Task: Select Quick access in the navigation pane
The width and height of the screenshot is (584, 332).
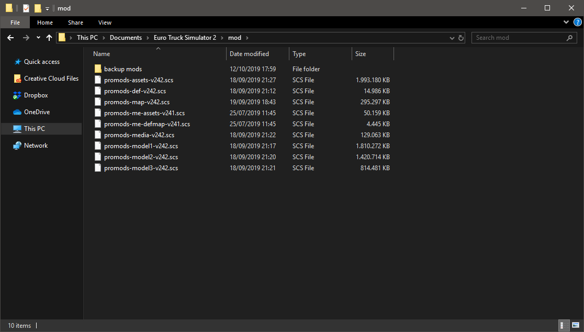Action: pyautogui.click(x=42, y=62)
